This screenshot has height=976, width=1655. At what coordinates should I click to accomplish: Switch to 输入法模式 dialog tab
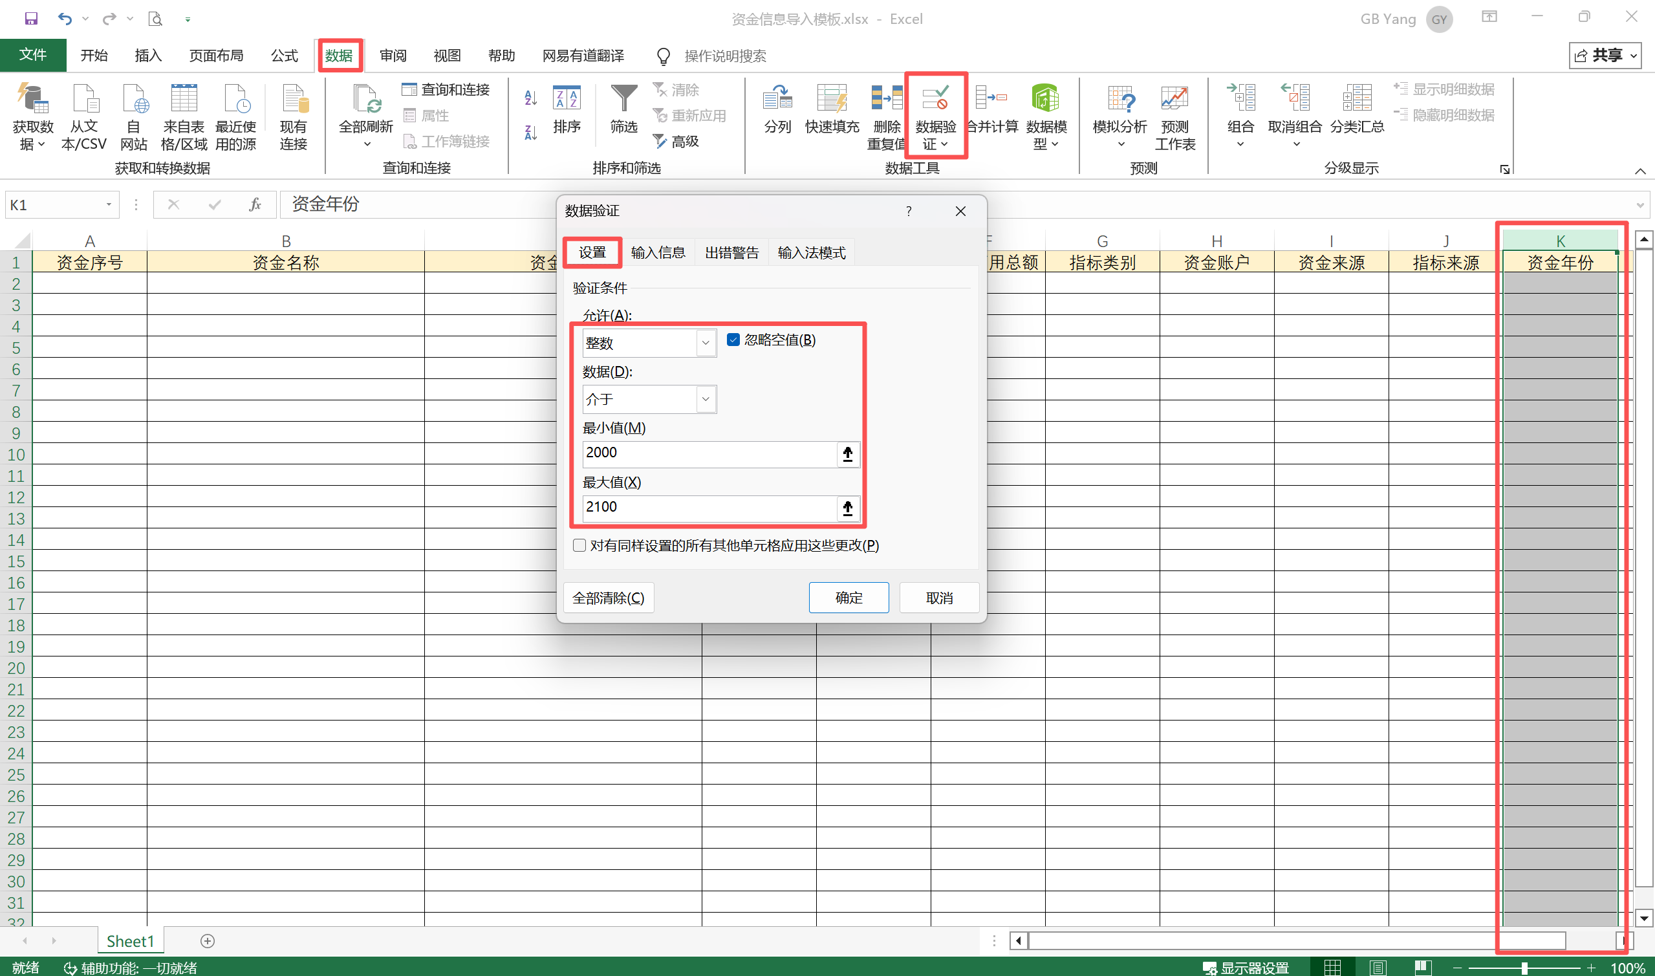[812, 252]
